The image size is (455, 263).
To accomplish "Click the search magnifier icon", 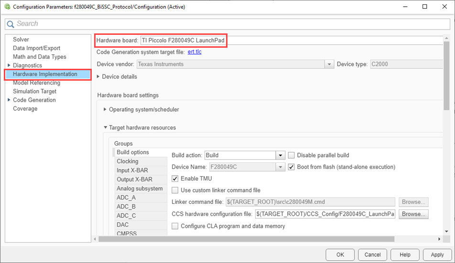I will coord(11,24).
